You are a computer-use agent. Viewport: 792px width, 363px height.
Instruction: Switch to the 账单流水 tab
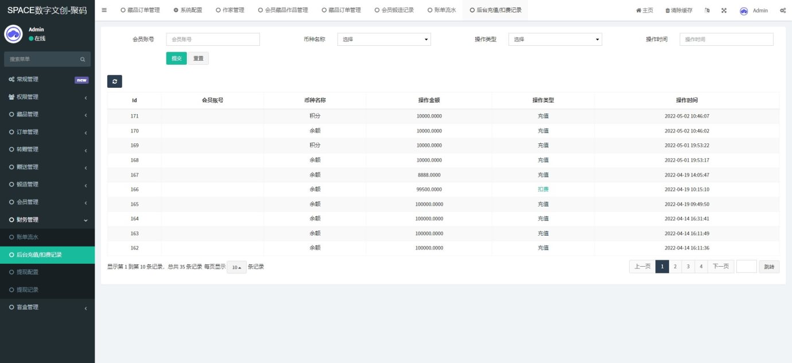click(442, 10)
